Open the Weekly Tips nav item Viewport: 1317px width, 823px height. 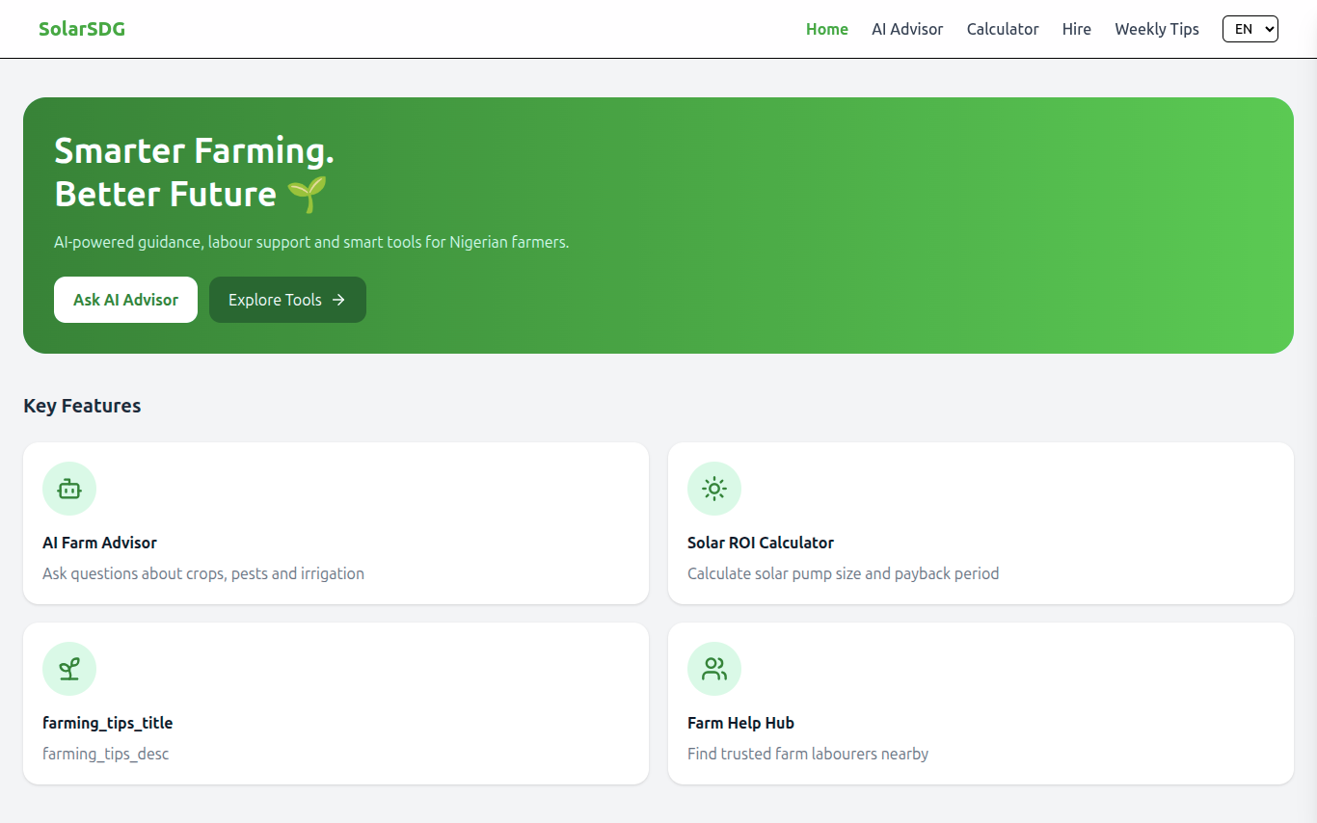click(x=1157, y=29)
